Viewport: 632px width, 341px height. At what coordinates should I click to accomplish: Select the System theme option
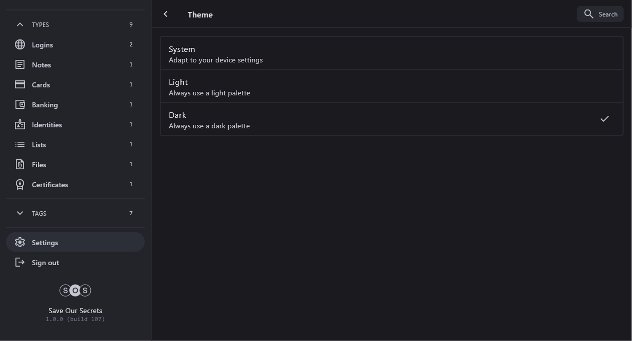click(391, 53)
